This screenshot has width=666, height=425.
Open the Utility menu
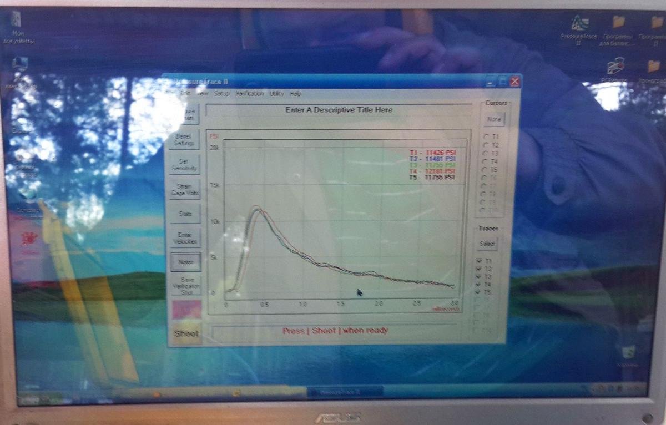coord(276,94)
